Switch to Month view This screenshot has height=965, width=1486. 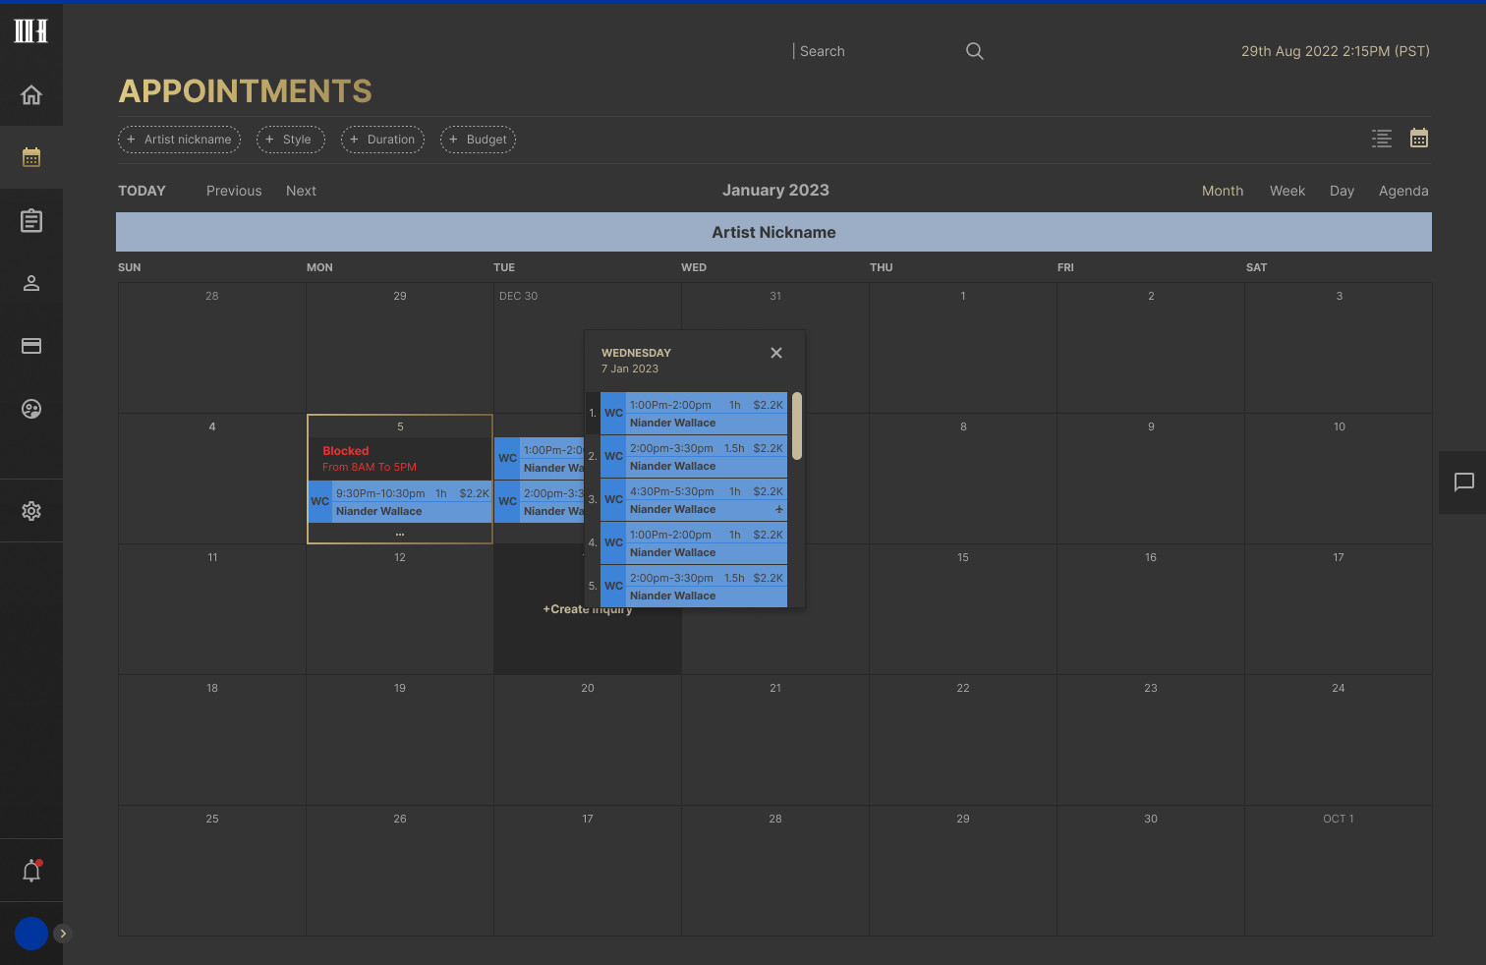[1223, 191]
